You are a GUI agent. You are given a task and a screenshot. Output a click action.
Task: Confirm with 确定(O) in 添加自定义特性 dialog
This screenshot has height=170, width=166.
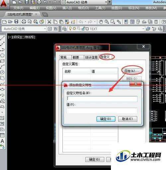pyautogui.click(x=106, y=119)
